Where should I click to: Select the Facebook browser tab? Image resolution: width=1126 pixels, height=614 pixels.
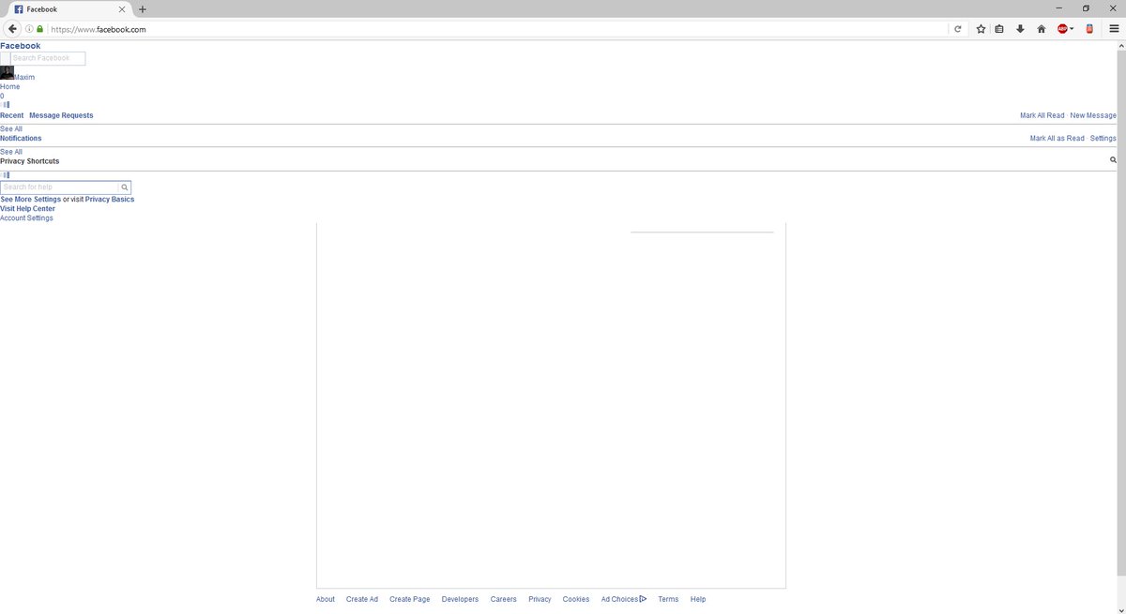pos(68,9)
